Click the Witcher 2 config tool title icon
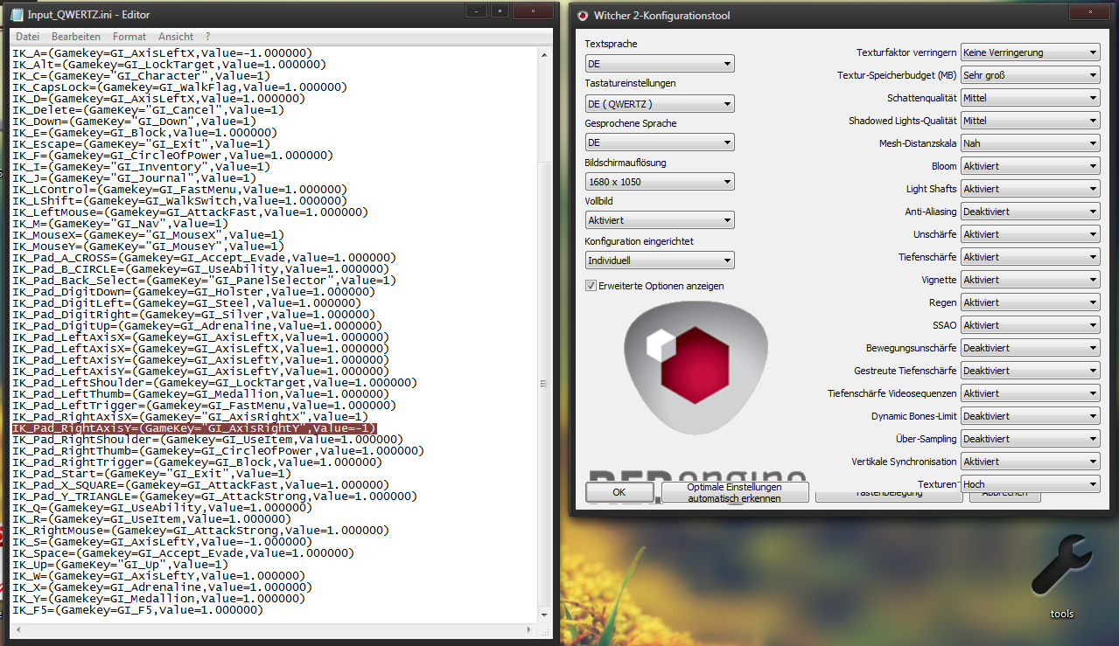Viewport: 1119px width, 646px height. (583, 15)
